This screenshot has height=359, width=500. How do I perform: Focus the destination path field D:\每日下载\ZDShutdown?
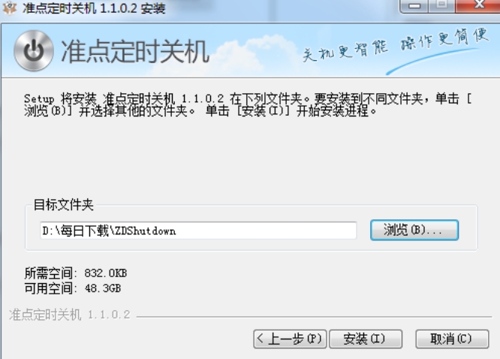(198, 231)
